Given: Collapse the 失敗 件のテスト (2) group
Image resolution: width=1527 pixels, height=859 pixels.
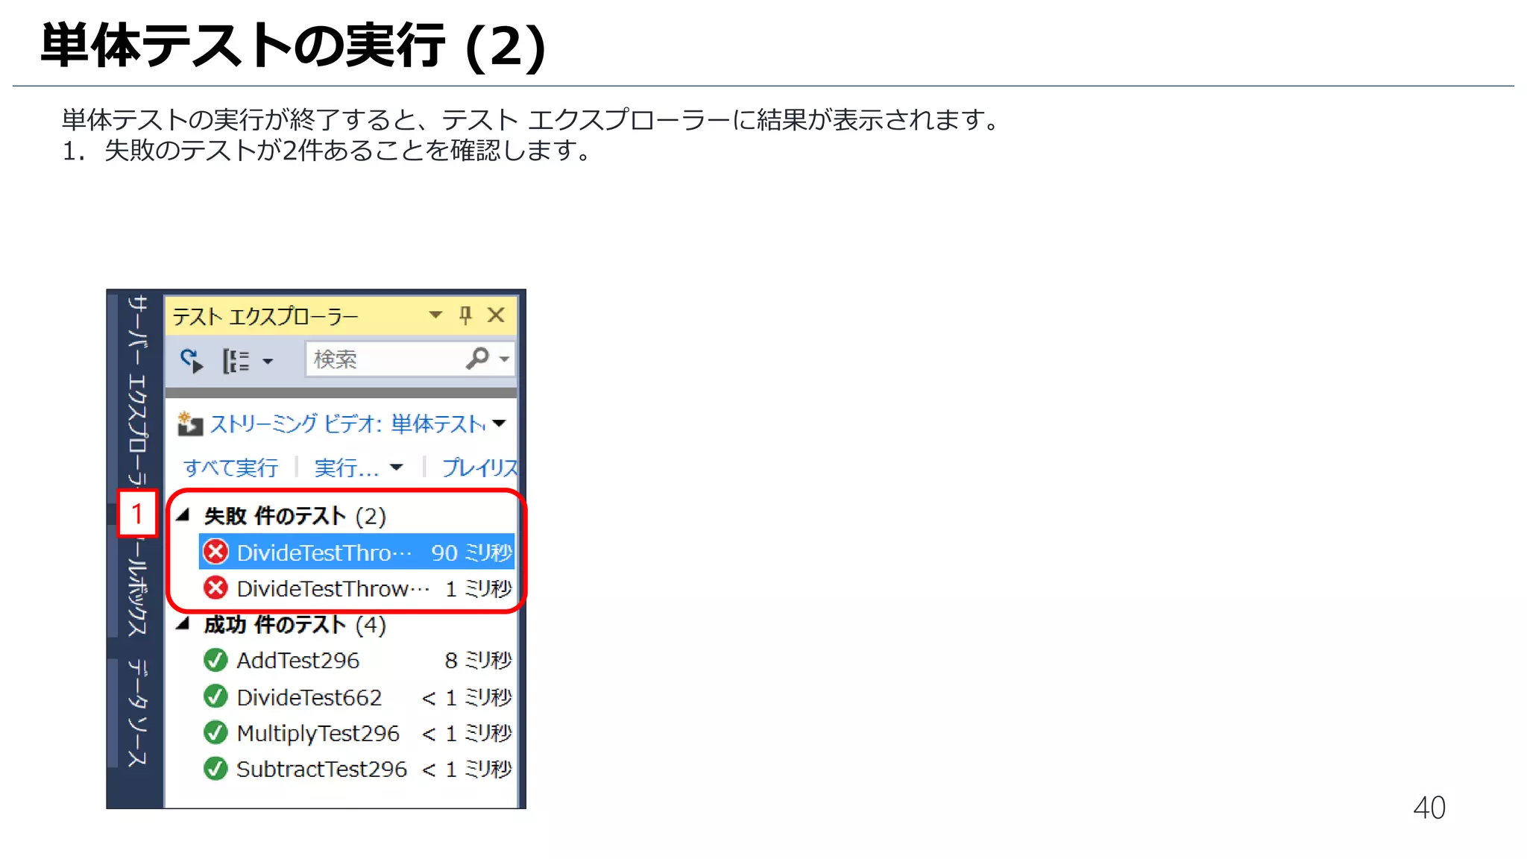Looking at the screenshot, I should [183, 515].
